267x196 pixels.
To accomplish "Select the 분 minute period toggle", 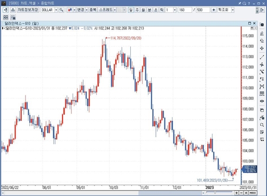I will pos(150,10).
